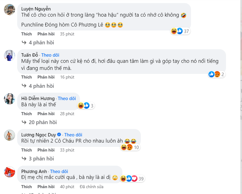Image resolution: width=242 pixels, height=194 pixels.
Task: Open the Đã chỉnh sửa edit history
Action: tap(91, 187)
